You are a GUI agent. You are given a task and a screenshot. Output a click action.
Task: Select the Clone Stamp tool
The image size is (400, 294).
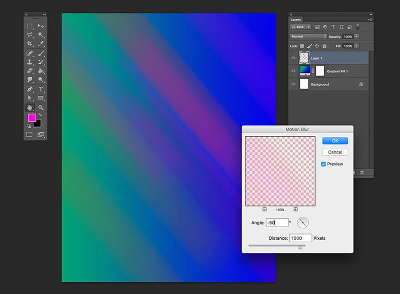pyautogui.click(x=30, y=62)
